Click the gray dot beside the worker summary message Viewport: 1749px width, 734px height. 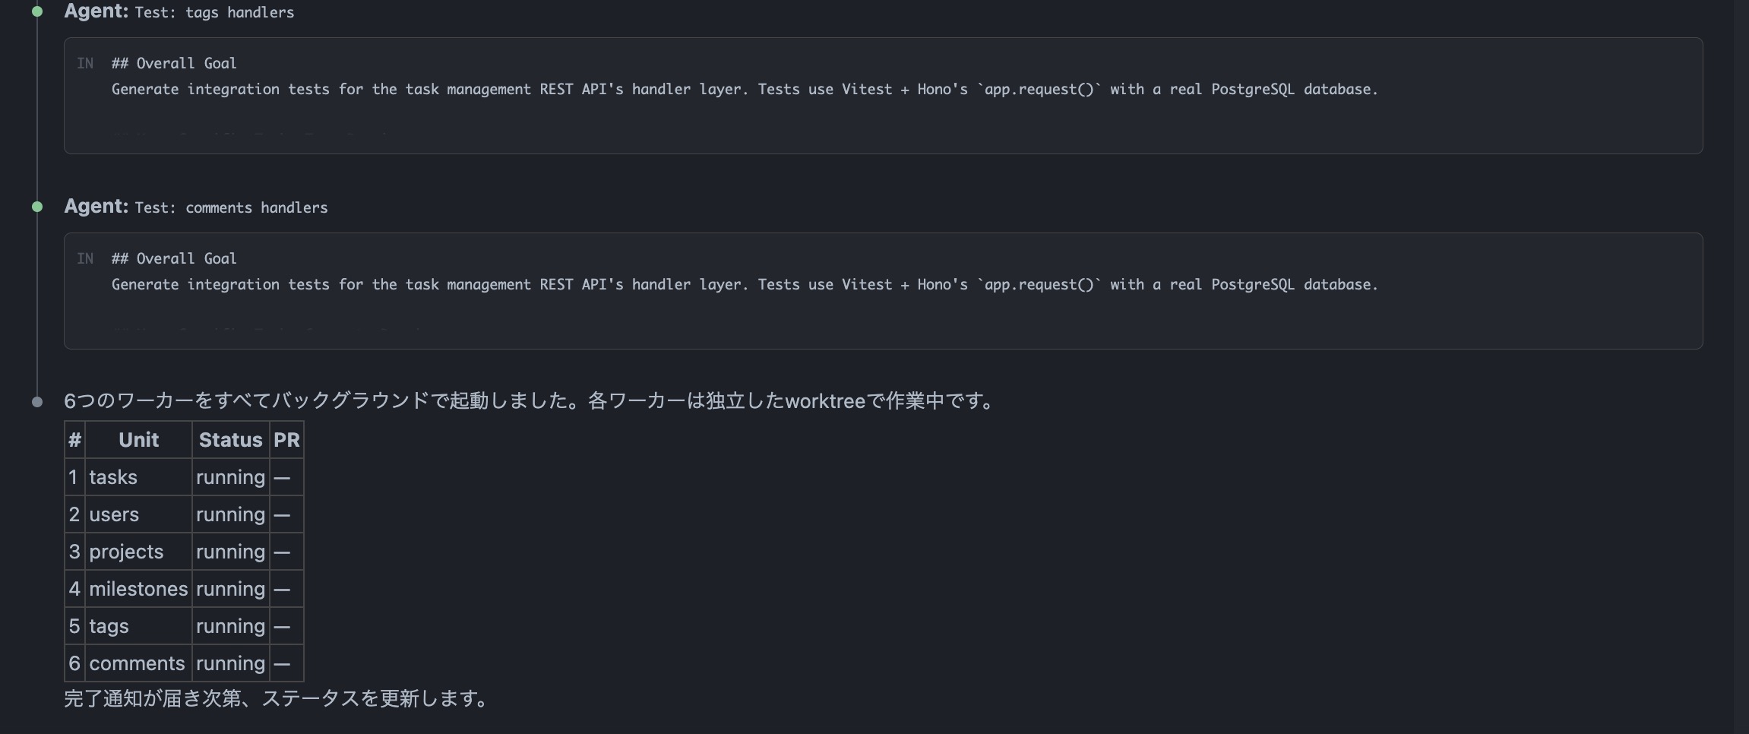(37, 402)
